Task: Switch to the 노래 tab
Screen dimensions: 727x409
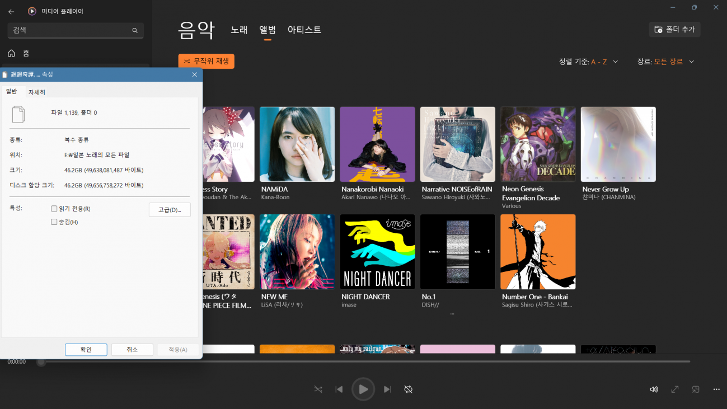Action: [239, 30]
